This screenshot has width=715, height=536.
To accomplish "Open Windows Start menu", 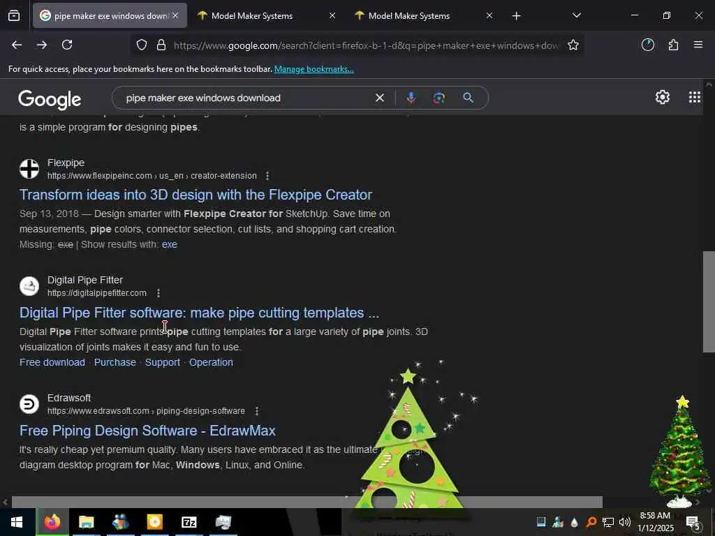I will point(17,522).
